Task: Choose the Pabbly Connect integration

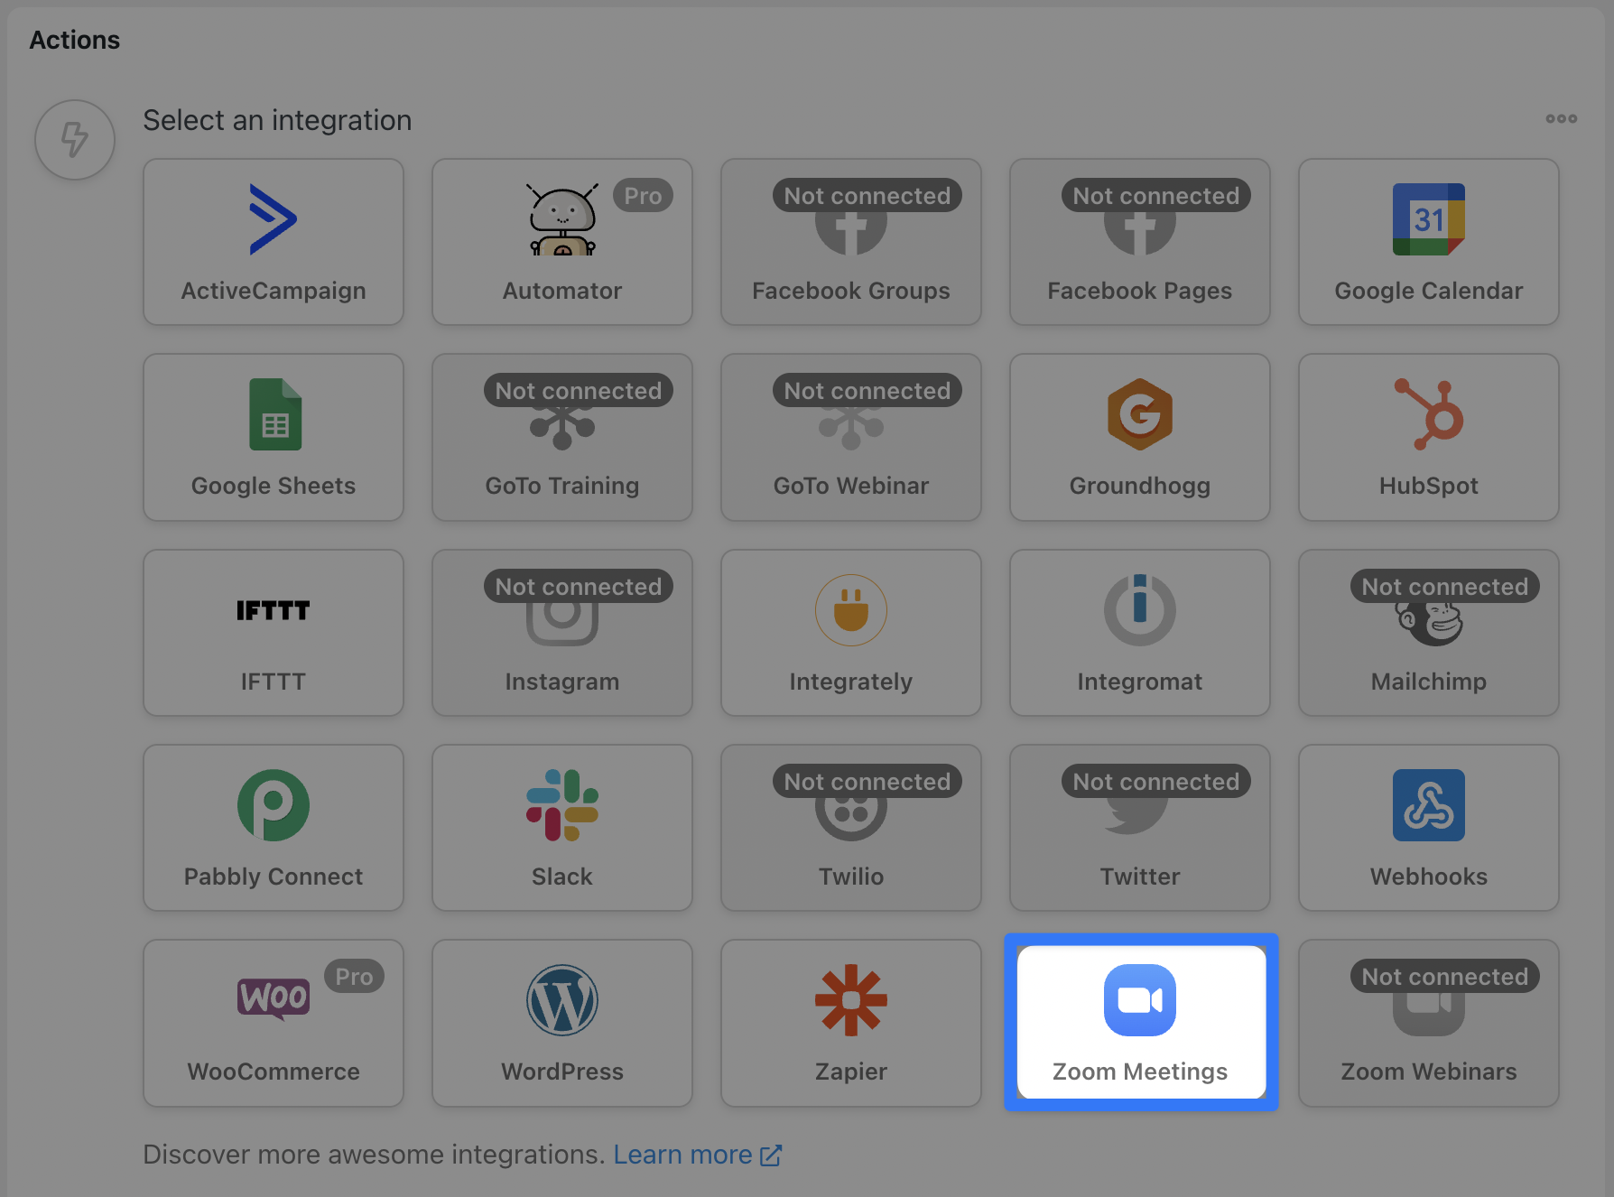Action: point(274,828)
